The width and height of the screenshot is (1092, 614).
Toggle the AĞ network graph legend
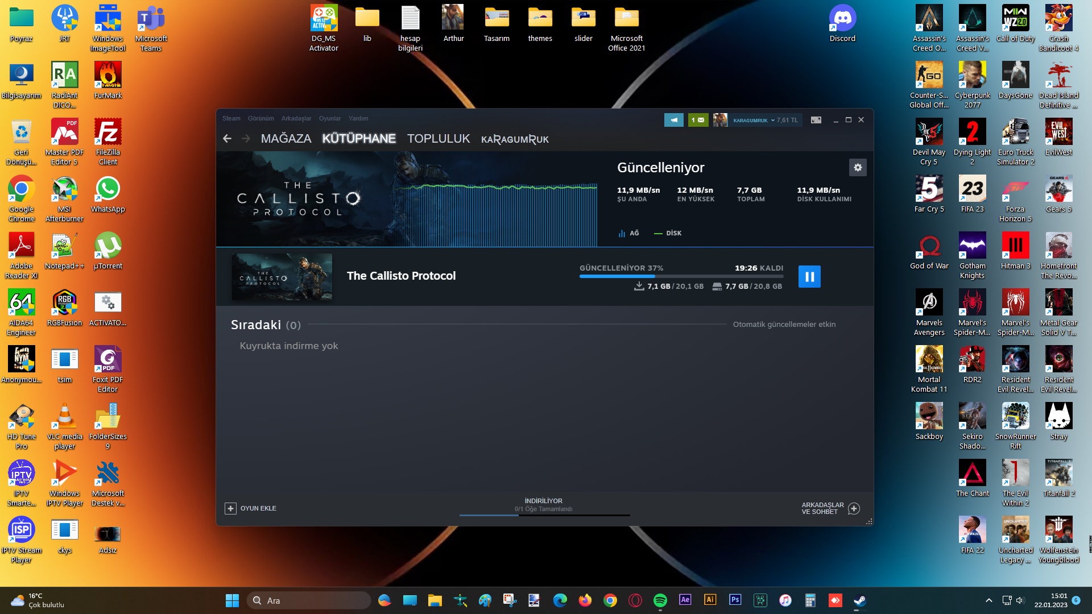point(629,233)
